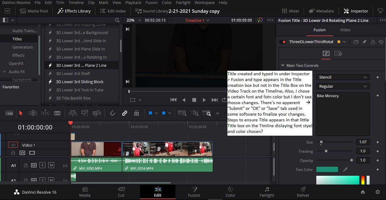Image resolution: width=386 pixels, height=200 pixels.
Task: Add a blue marker
Action: click(164, 113)
